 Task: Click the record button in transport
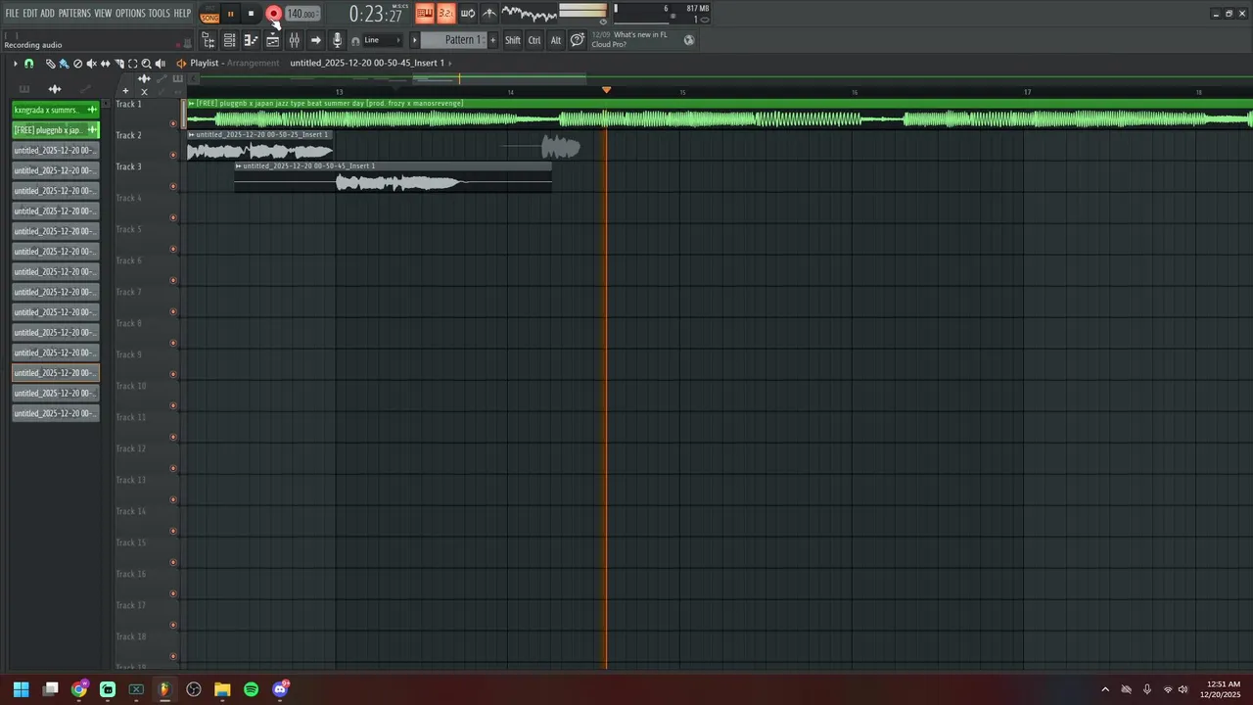pyautogui.click(x=273, y=14)
